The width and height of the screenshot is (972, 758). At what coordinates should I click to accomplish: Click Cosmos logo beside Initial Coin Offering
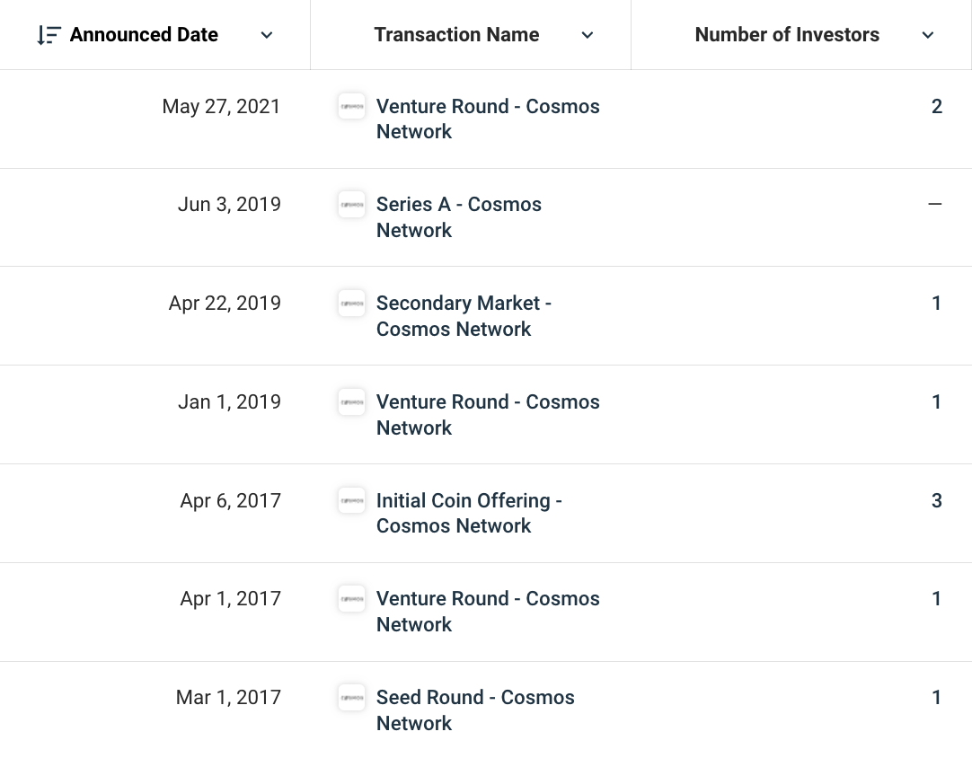(351, 500)
